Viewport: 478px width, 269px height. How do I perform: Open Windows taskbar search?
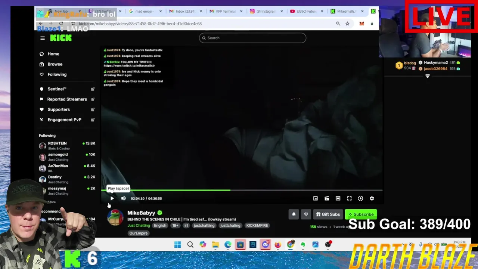pyautogui.click(x=190, y=245)
